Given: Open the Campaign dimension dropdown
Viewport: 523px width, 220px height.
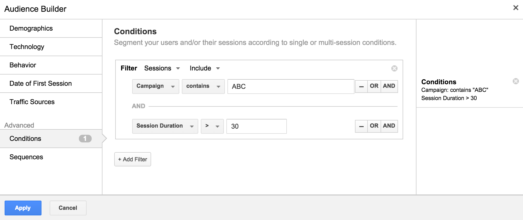Looking at the screenshot, I should (156, 87).
